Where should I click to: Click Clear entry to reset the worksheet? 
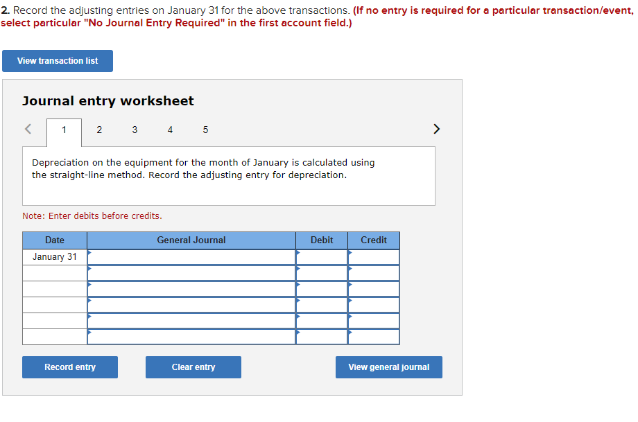point(193,367)
